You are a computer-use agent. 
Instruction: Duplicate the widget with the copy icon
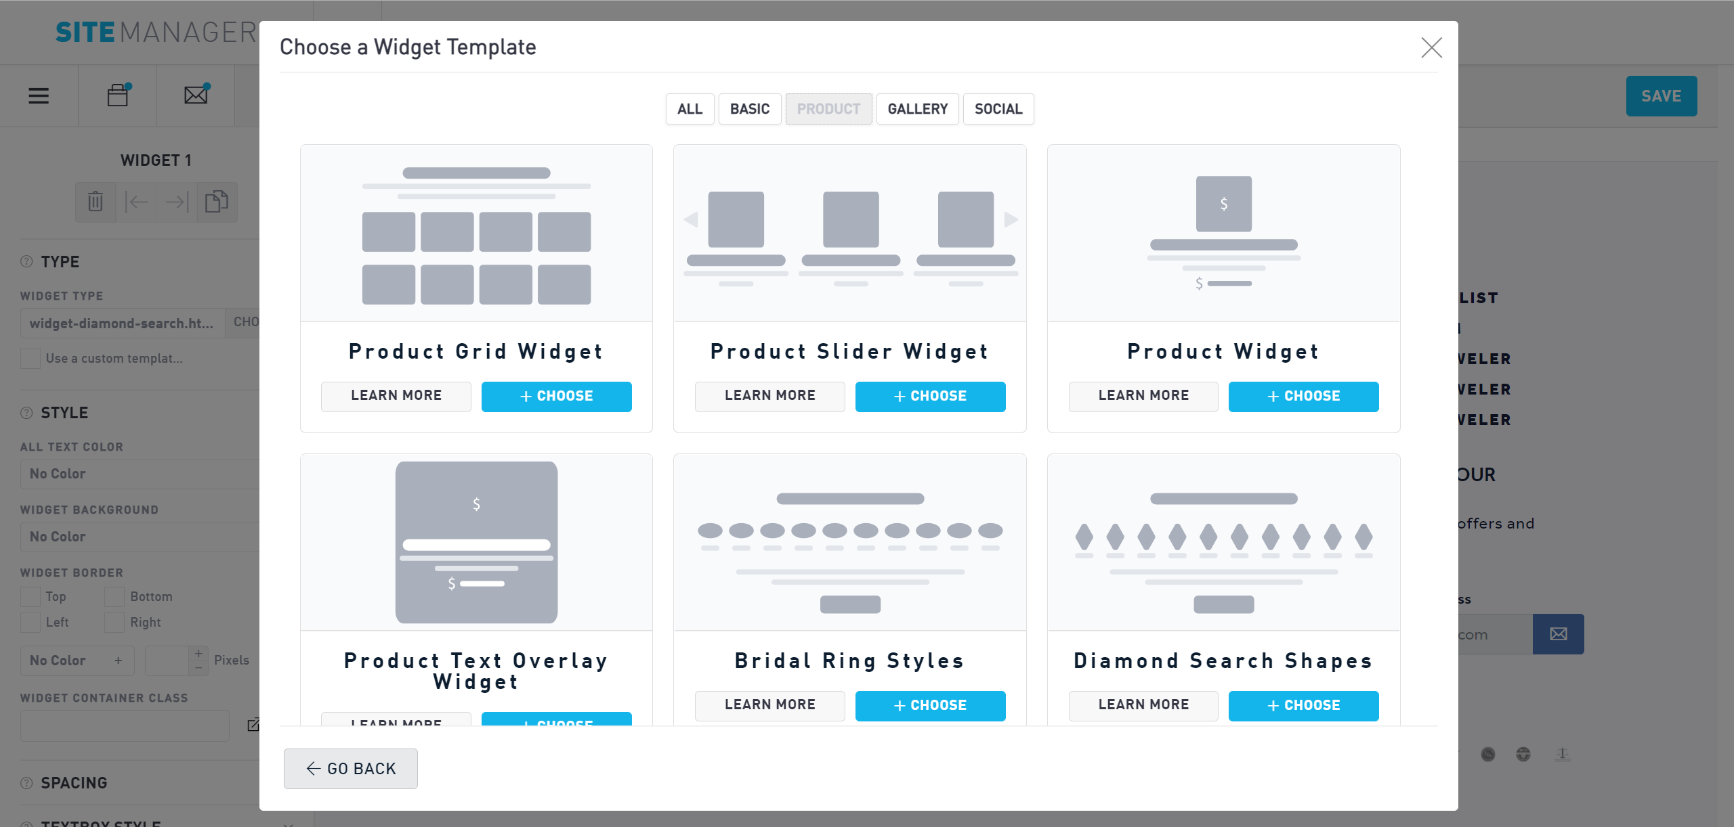pos(217,202)
